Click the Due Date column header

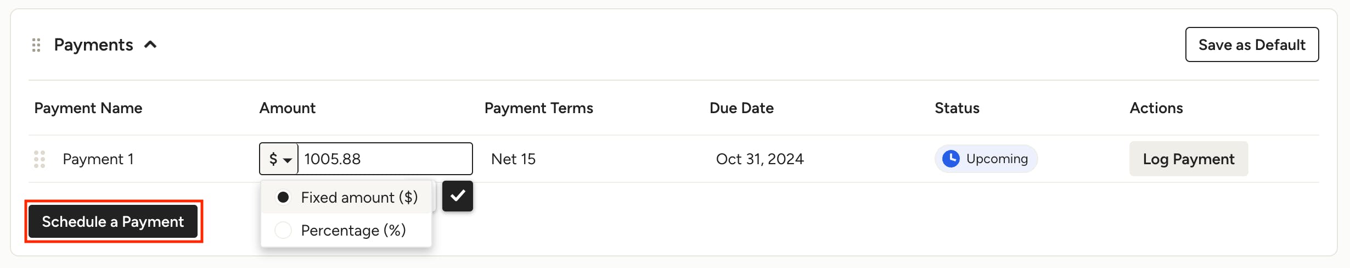[741, 108]
